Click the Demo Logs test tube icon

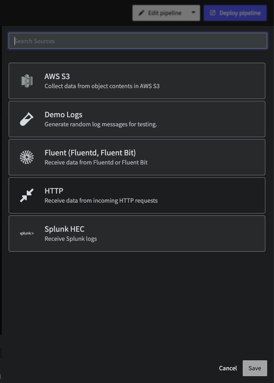(x=27, y=119)
